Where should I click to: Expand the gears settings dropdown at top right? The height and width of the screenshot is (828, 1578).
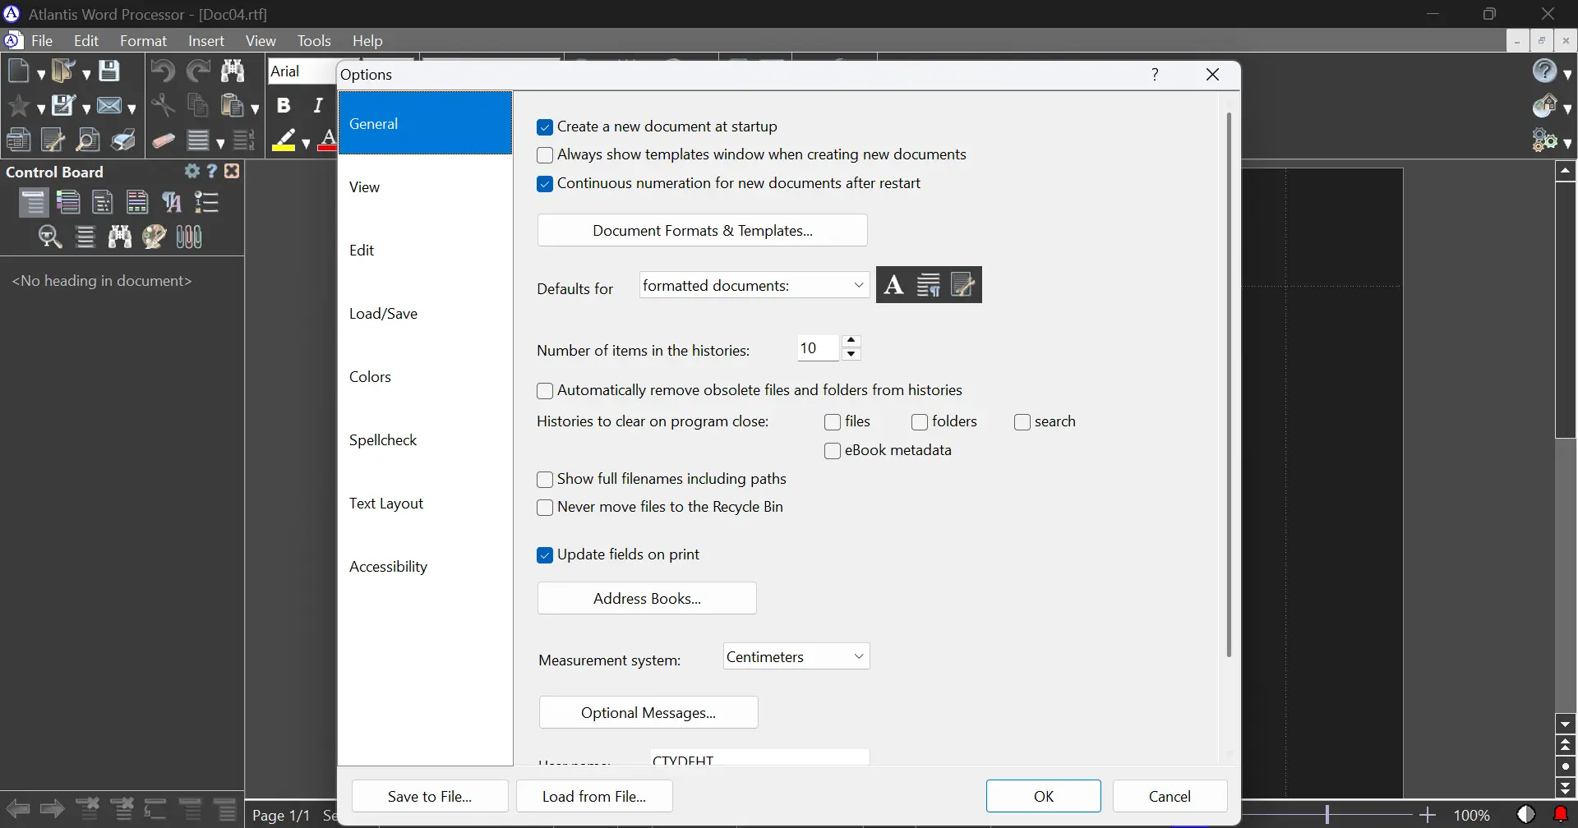pos(1568,143)
